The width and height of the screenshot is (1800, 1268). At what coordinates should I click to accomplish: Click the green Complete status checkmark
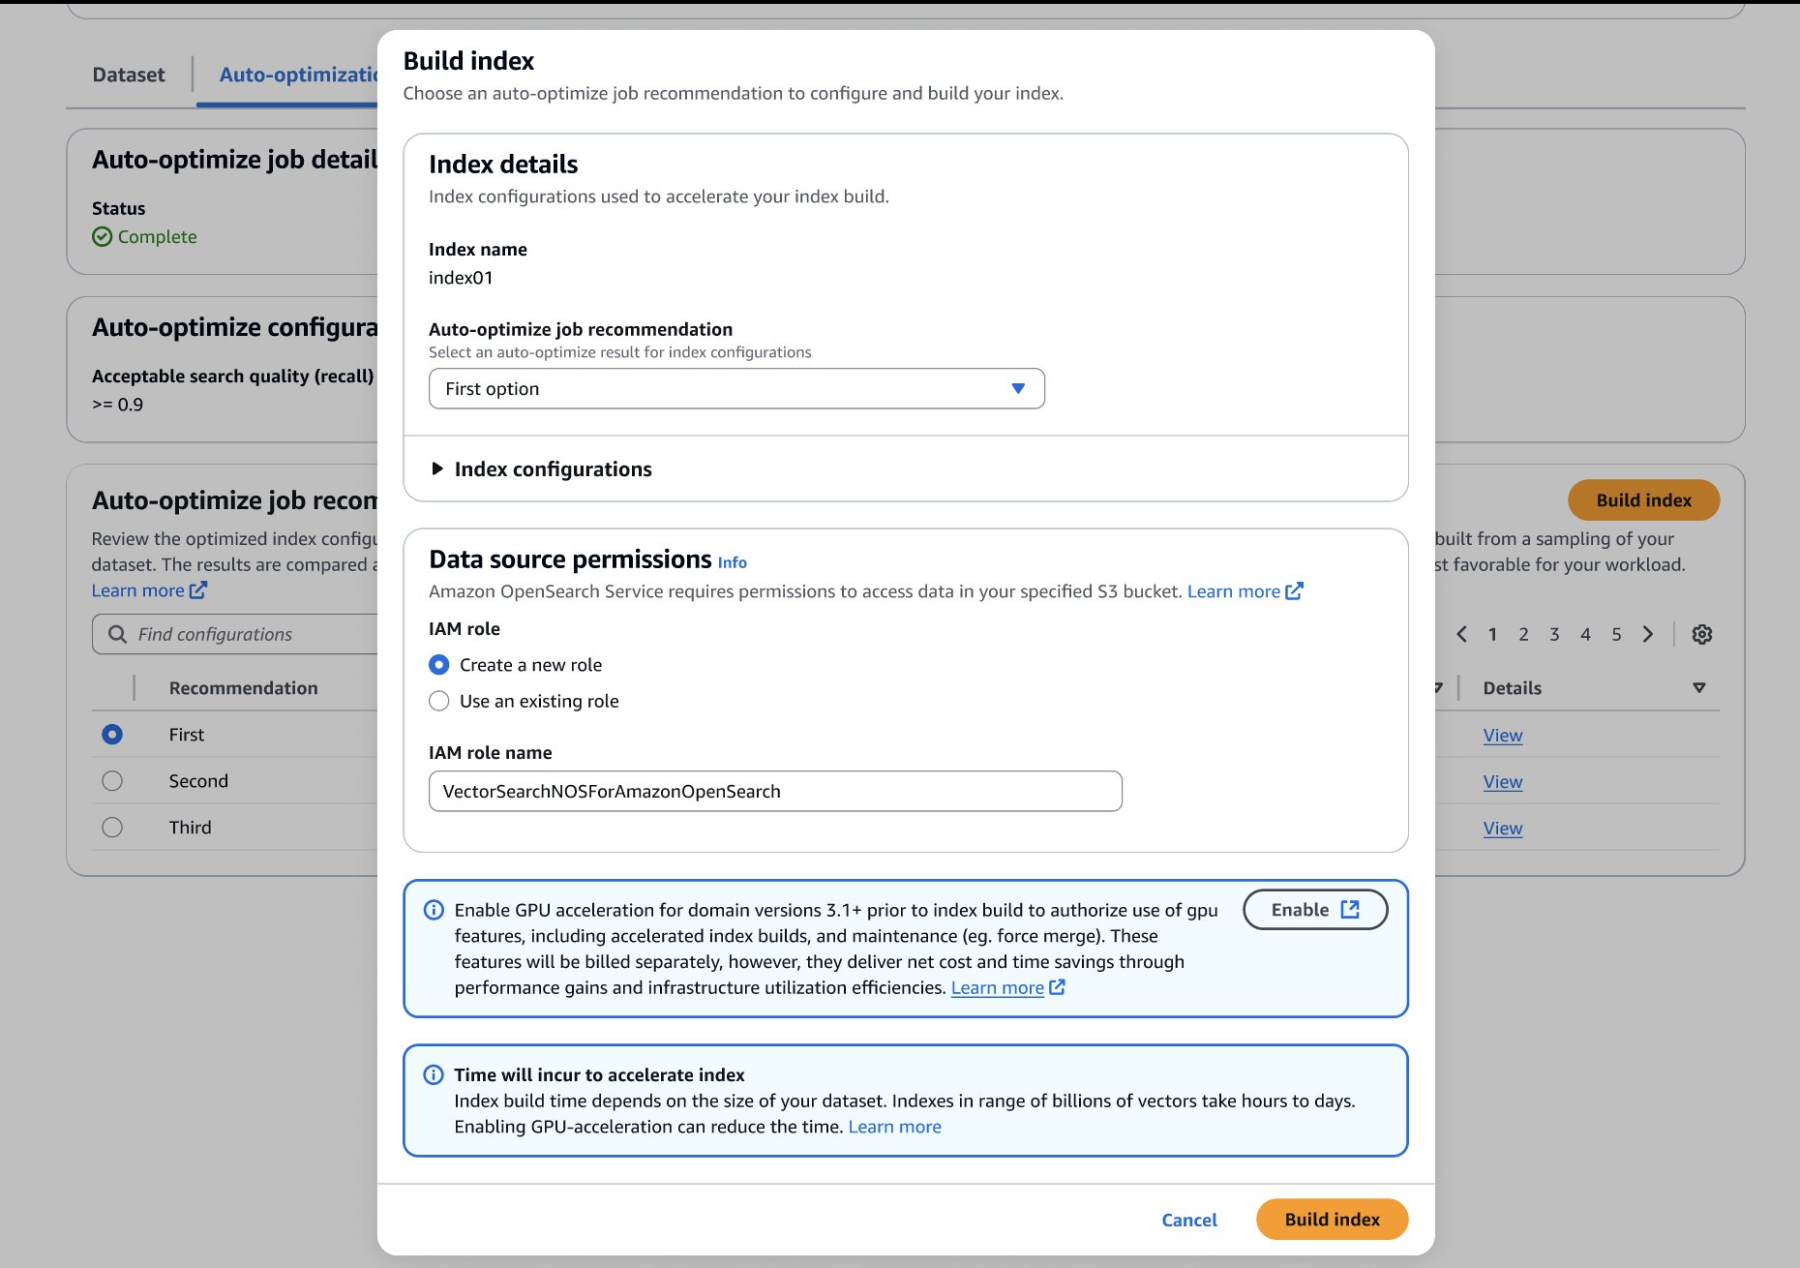[103, 236]
